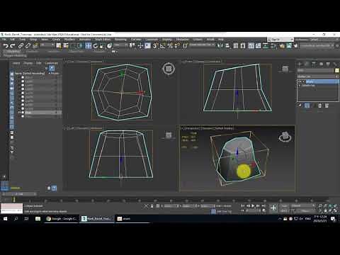Toggle Angle Snap in toolbar
This screenshot has height=255, width=340.
pyautogui.click(x=163, y=46)
